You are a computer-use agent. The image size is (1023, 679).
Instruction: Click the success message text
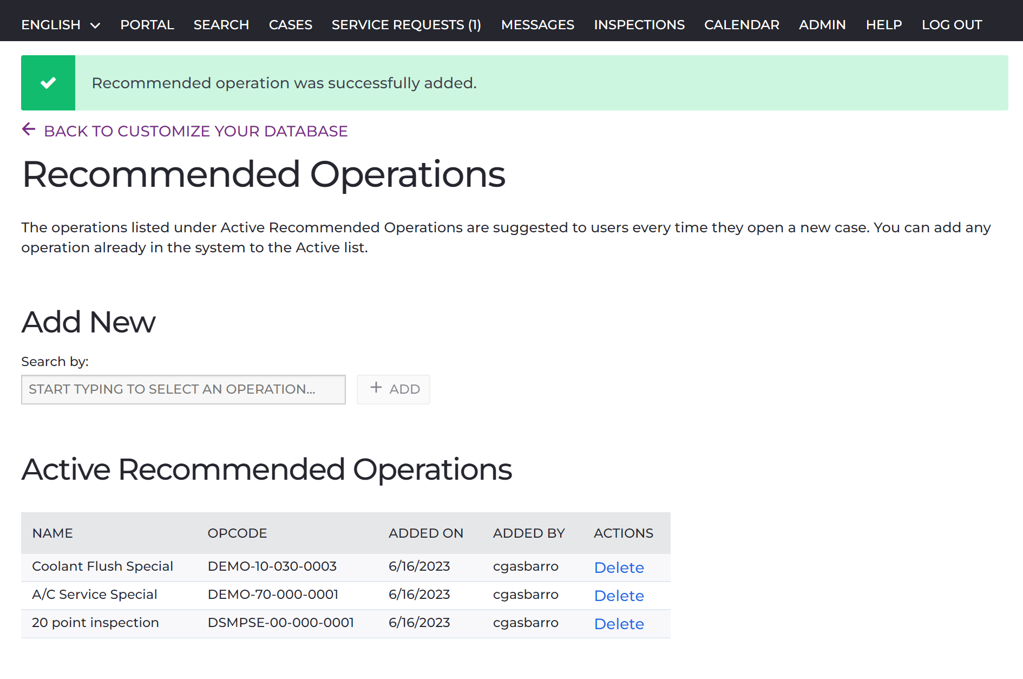284,83
